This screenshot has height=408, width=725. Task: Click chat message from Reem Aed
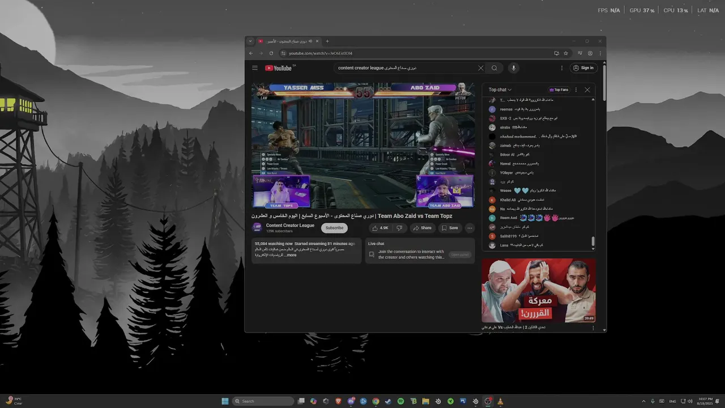pos(532,218)
